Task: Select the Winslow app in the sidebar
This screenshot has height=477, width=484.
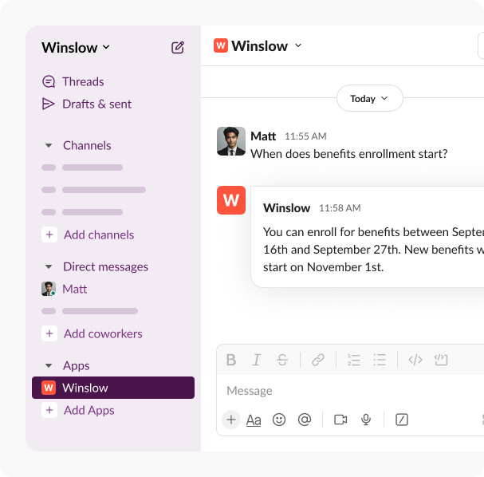Action: (x=113, y=388)
